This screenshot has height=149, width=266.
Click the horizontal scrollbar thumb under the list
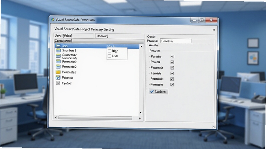[95, 118]
